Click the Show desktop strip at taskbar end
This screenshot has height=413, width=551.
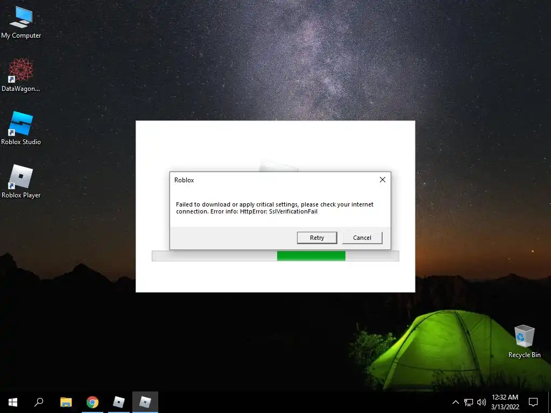549,402
